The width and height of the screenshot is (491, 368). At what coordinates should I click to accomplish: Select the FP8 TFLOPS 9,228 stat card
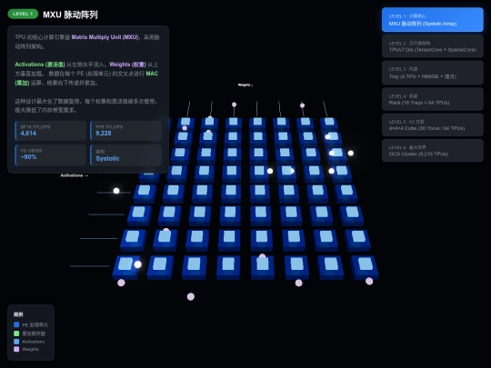[125, 131]
